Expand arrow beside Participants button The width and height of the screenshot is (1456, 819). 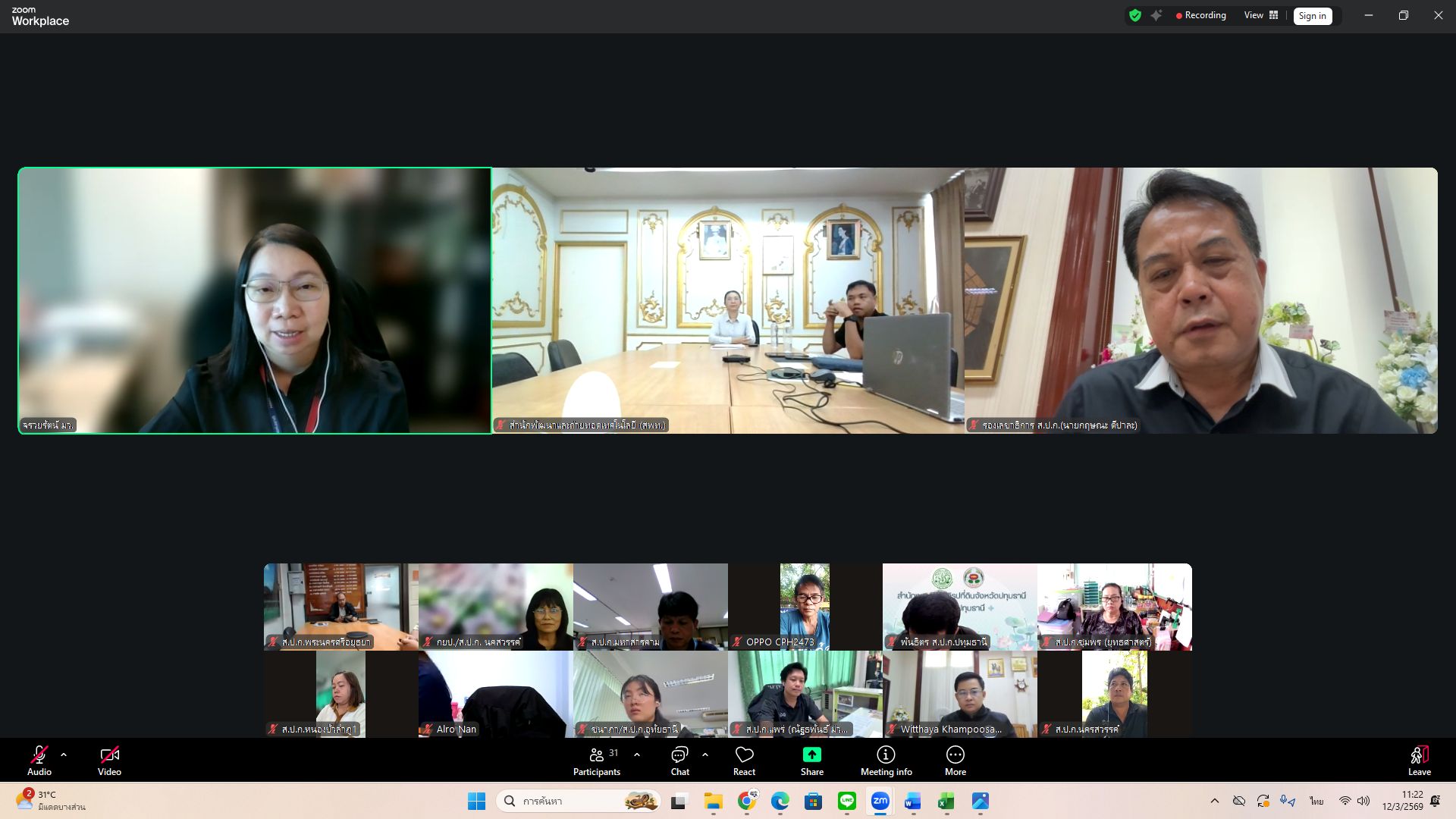(637, 755)
